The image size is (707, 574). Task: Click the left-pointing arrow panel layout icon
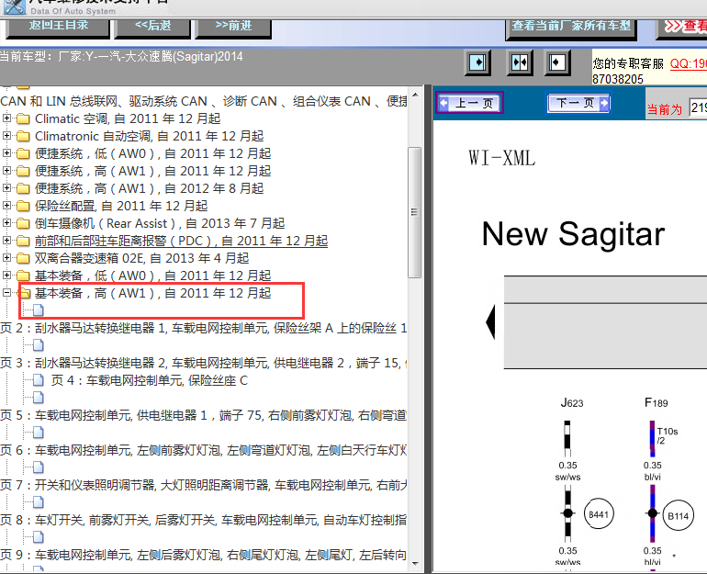point(557,62)
